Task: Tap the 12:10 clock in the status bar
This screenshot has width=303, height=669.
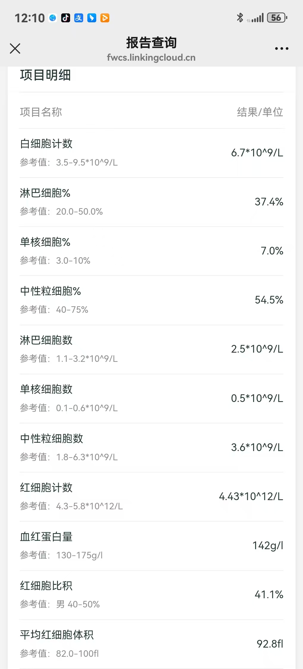Action: point(30,18)
